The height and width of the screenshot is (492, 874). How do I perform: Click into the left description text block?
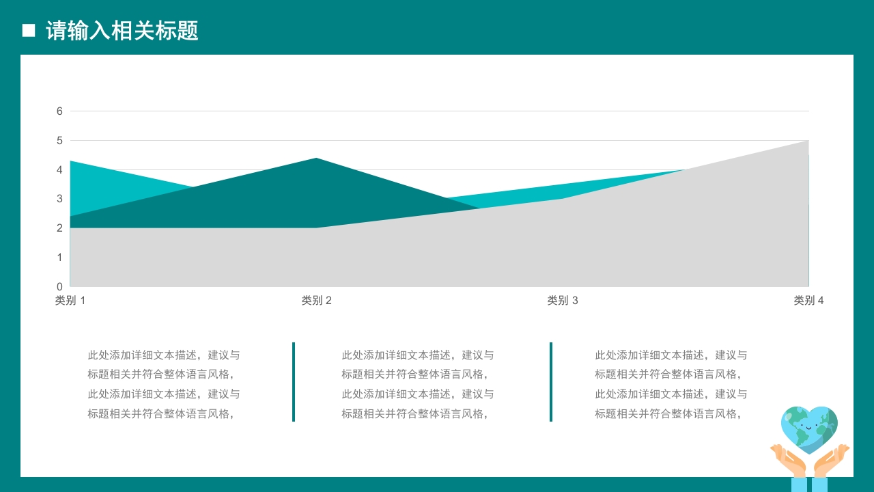click(x=164, y=384)
